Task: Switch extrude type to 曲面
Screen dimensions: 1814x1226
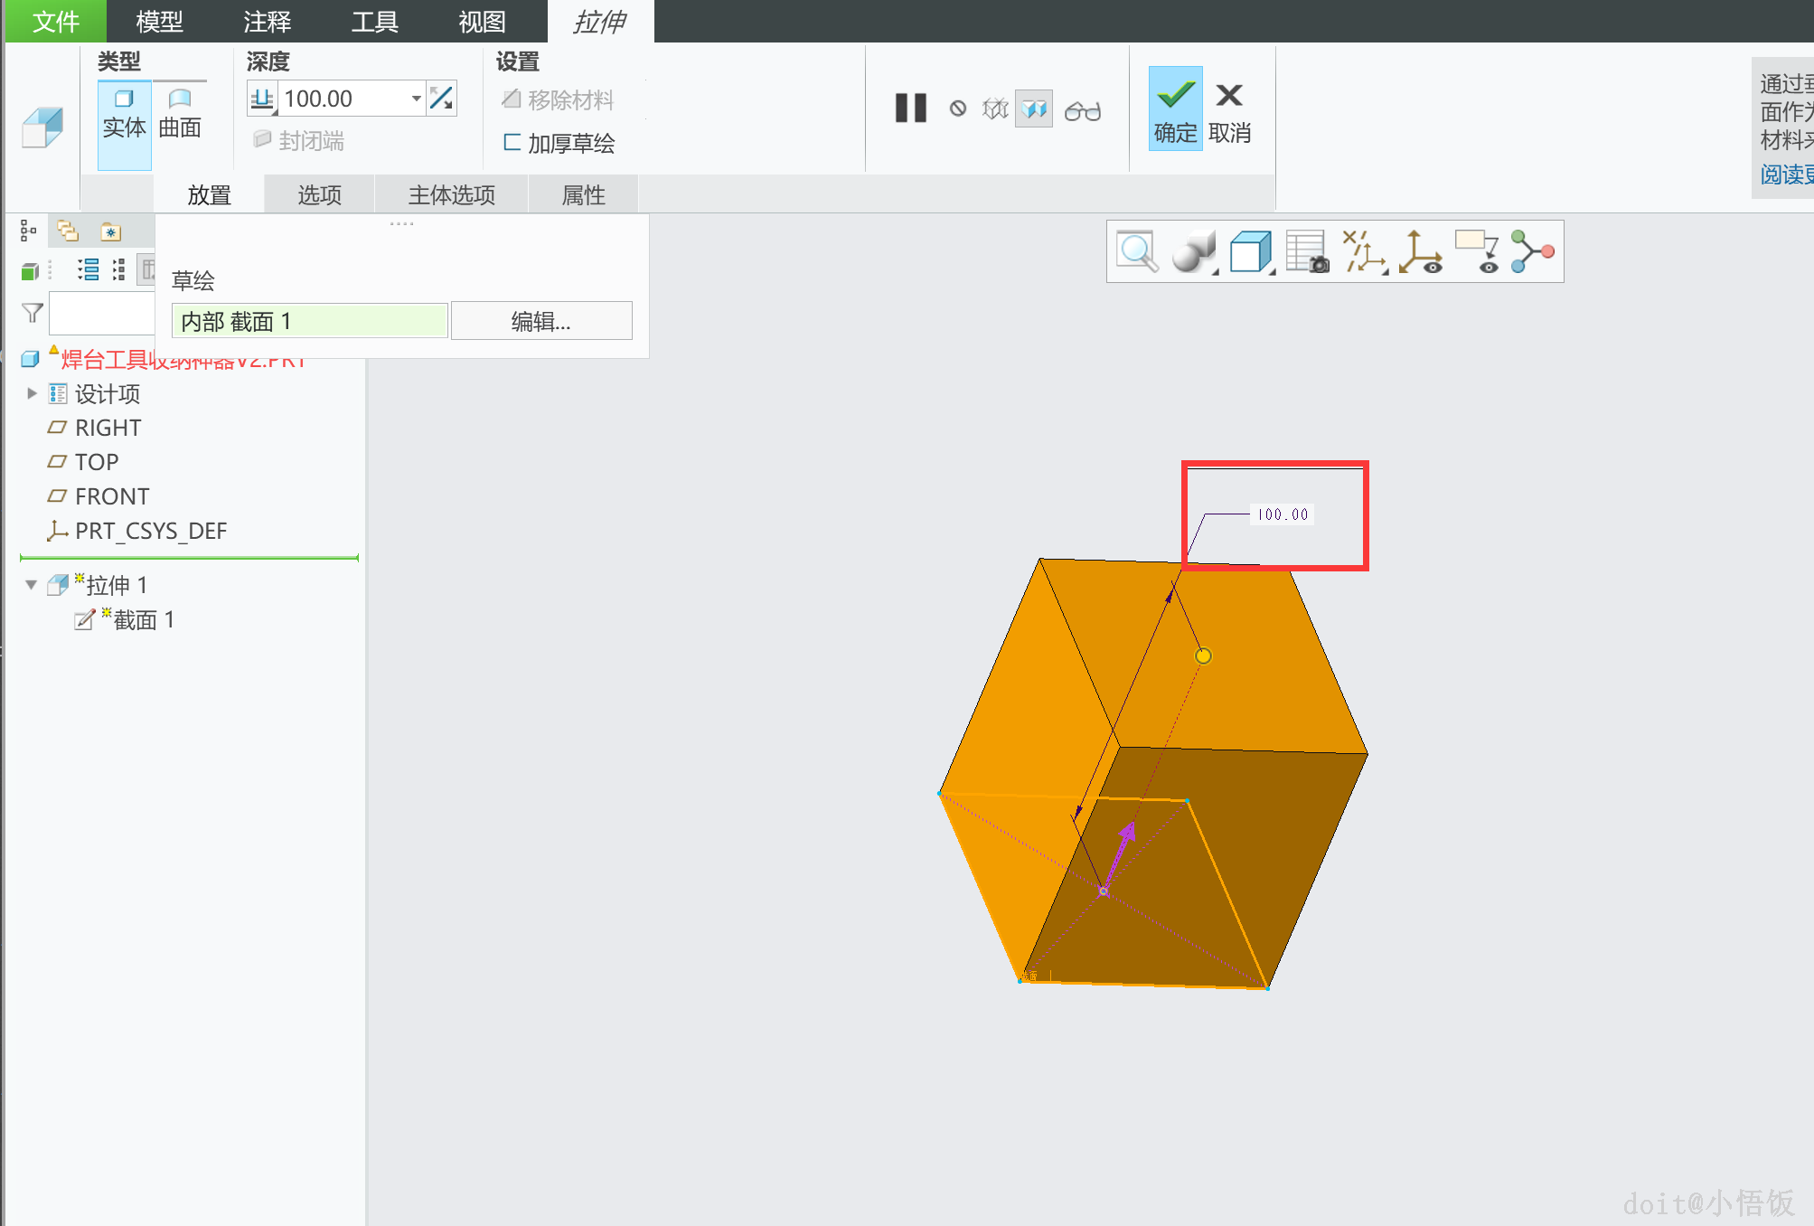Action: pos(180,114)
